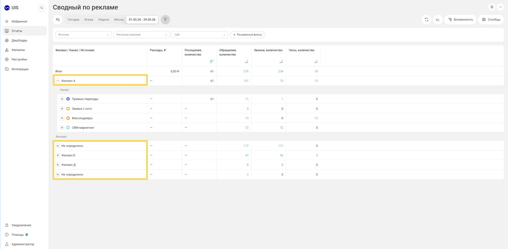Image resolution: width=508 pixels, height=249 pixels.
Task: Open the Источник dropdown
Action: click(x=84, y=35)
